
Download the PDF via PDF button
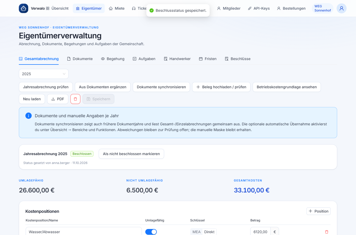pos(58,99)
